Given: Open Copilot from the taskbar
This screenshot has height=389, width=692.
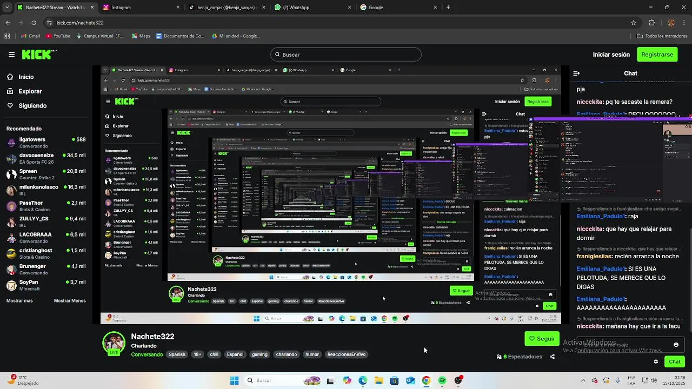Looking at the screenshot, I should [x=347, y=381].
